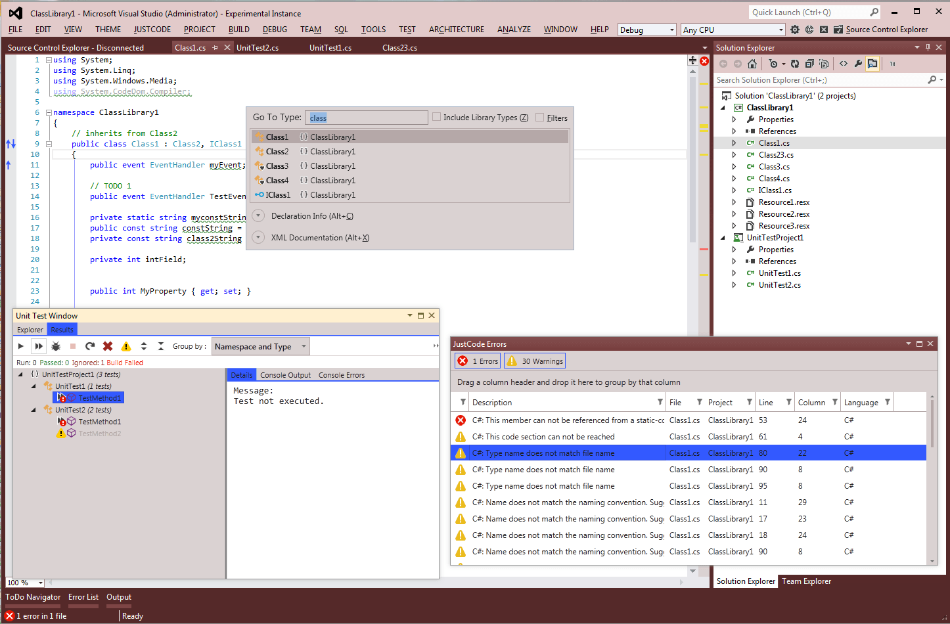Screen dimensions: 950x624
Task: Collapse namespace block at line 6
Action: [x=49, y=112]
